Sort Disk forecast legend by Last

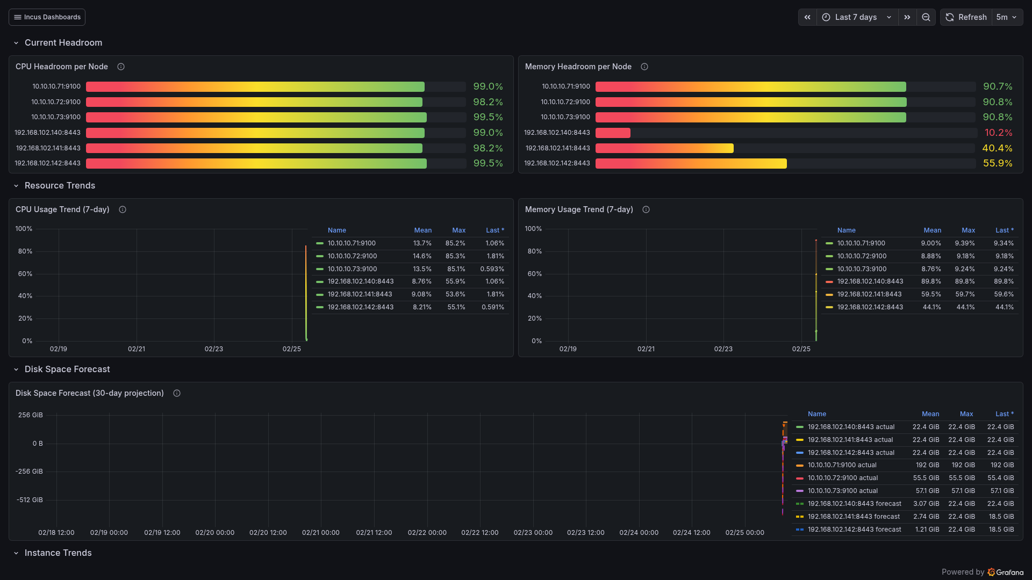click(x=1004, y=414)
